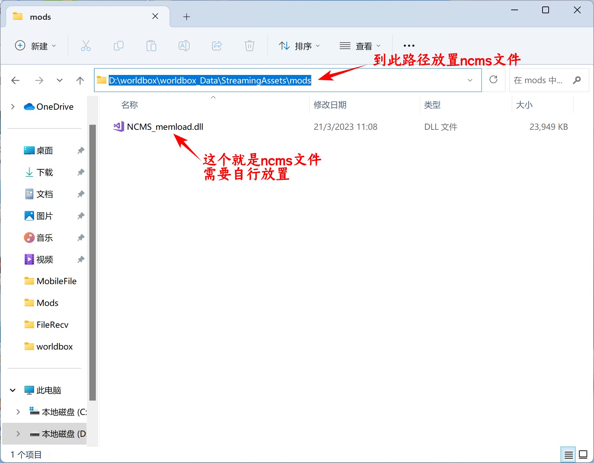Screen dimensions: 594x463
Task: Click the Delete trash bin icon
Action: click(250, 46)
